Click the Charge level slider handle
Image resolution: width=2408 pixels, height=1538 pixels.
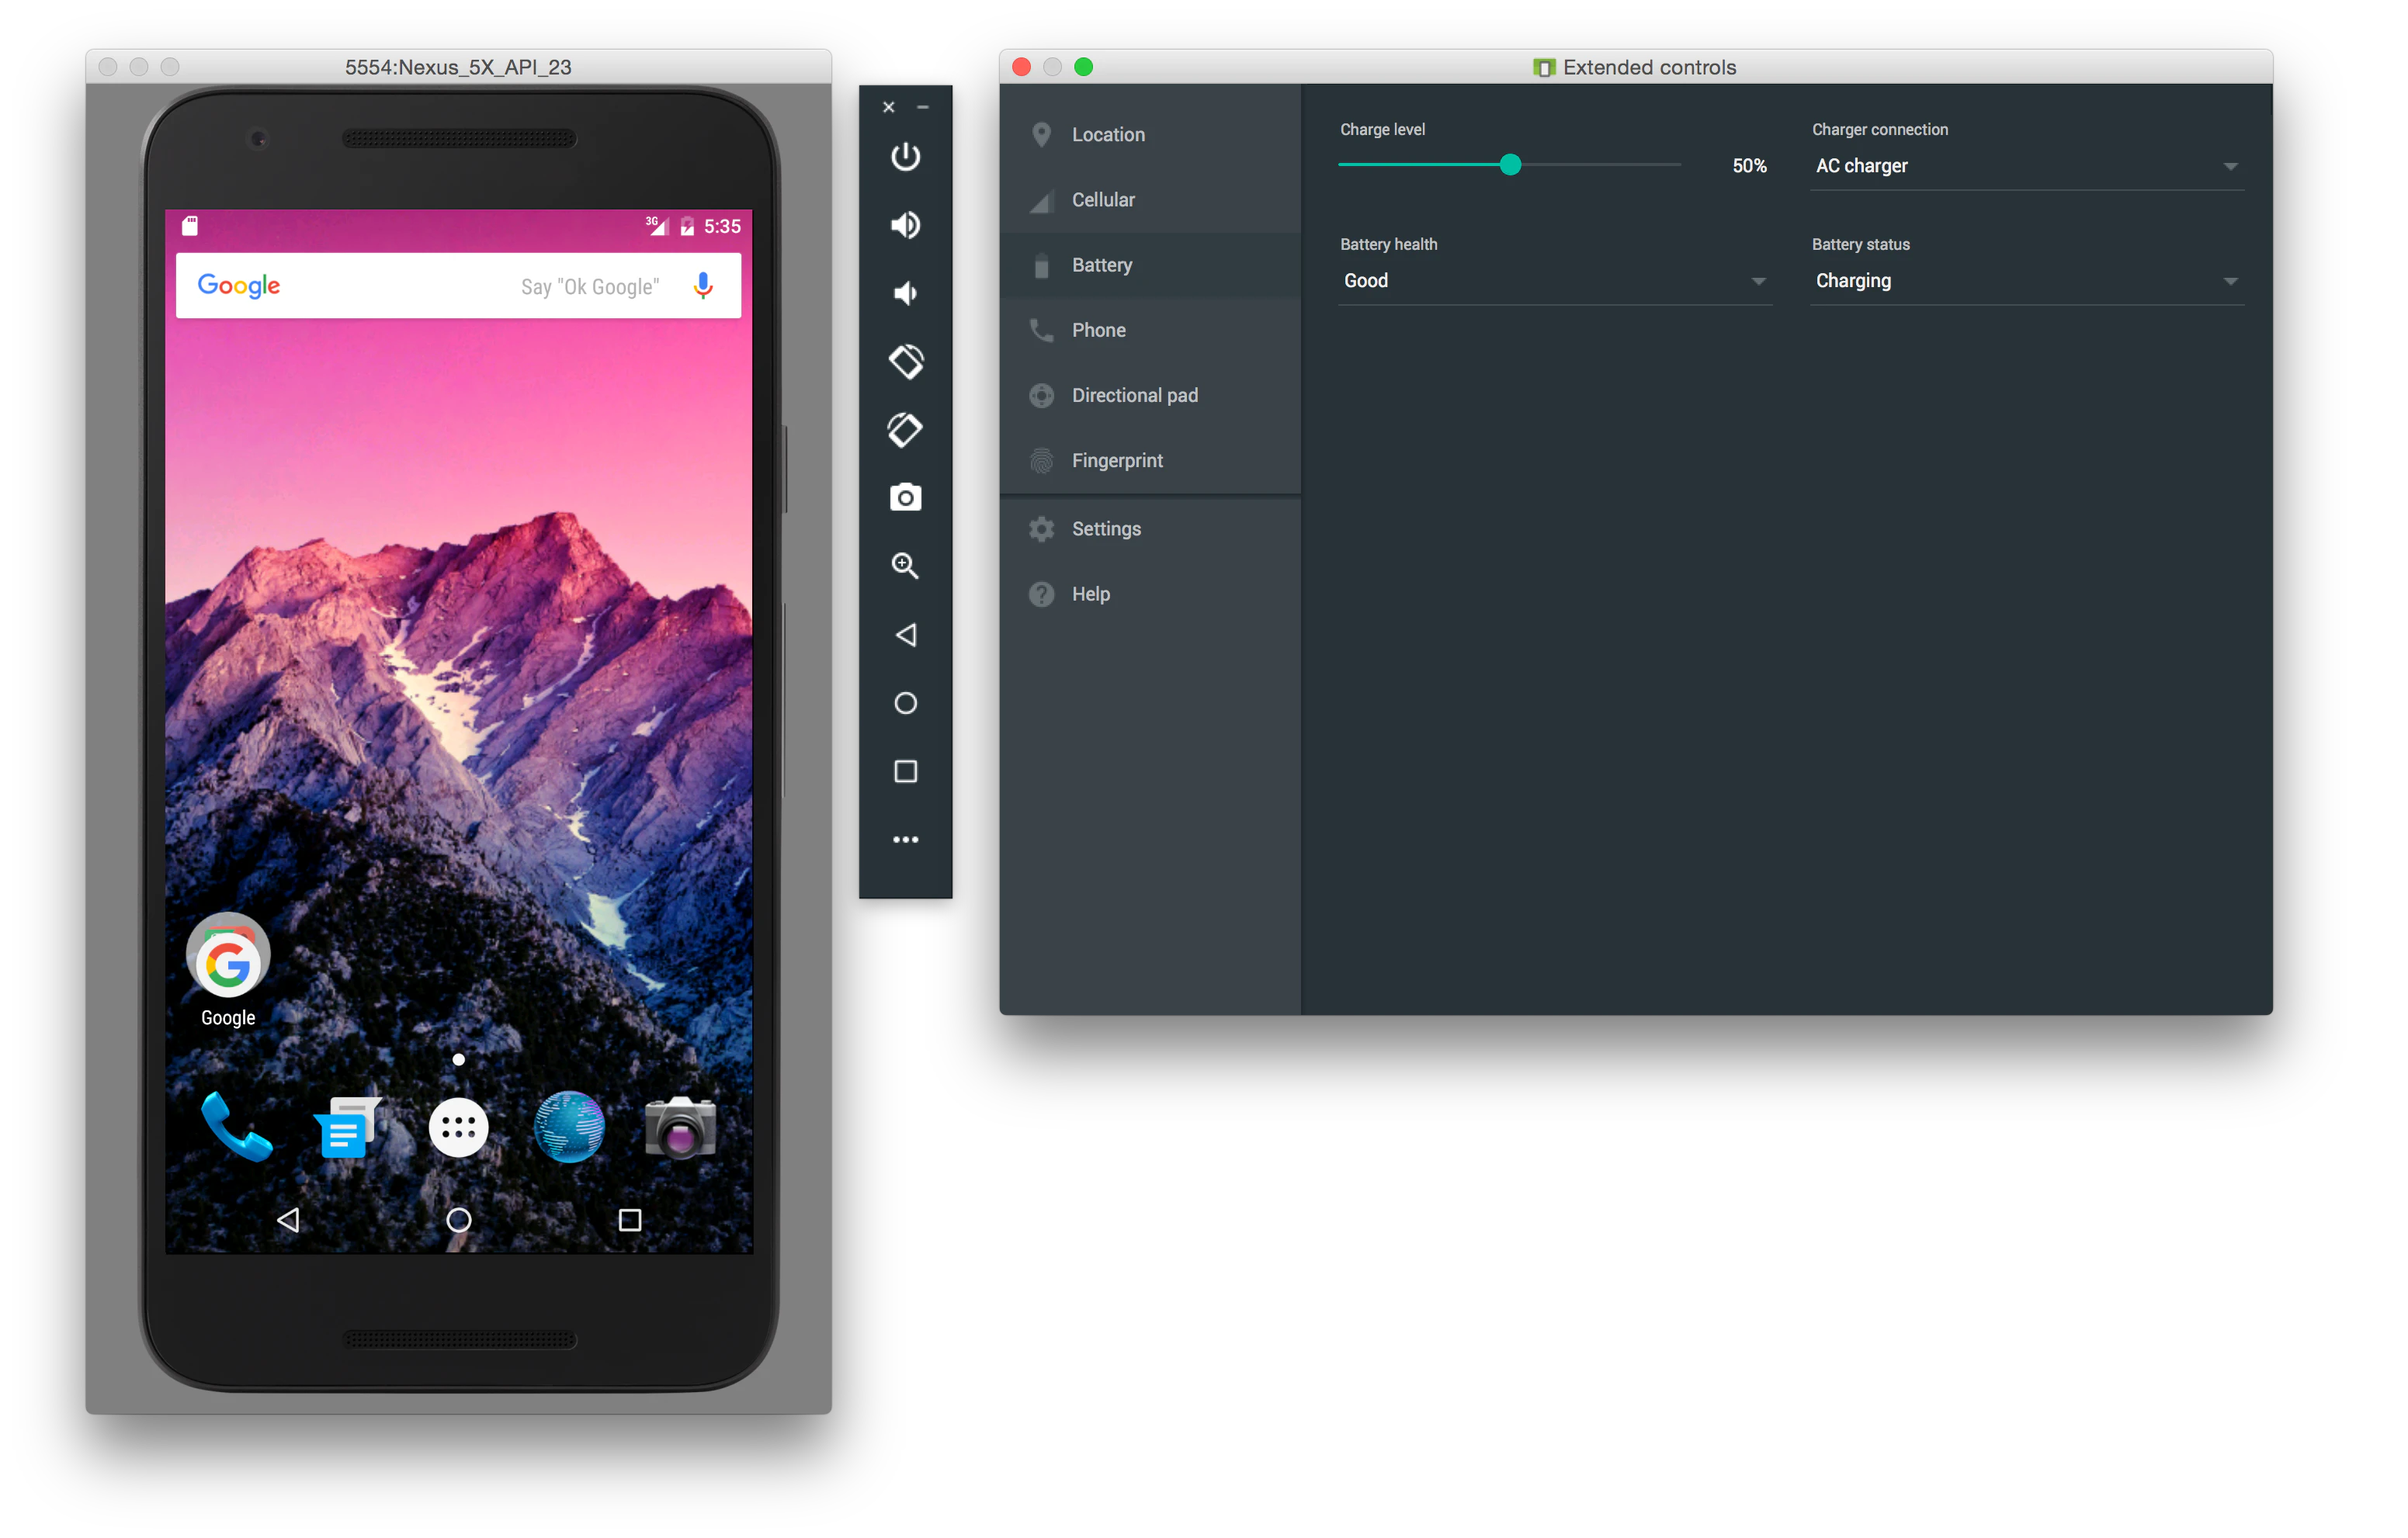tap(1510, 165)
